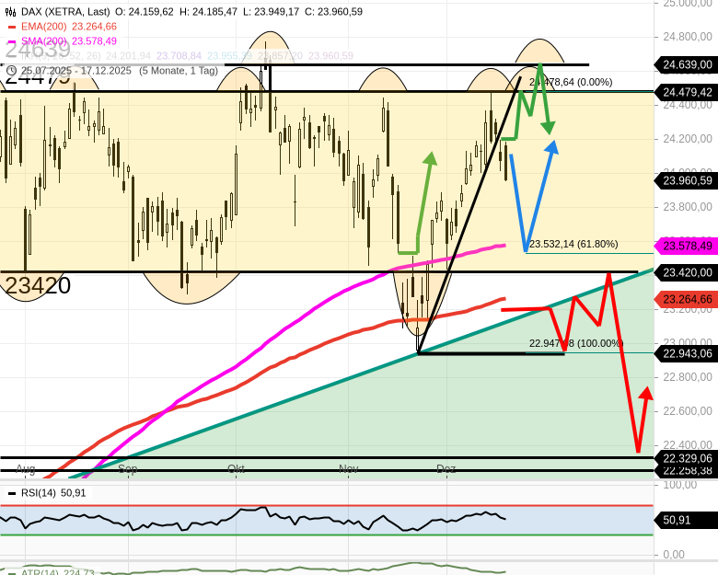Click the 22.943,06 price level tag
Image resolution: width=718 pixels, height=575 pixels.
pyautogui.click(x=687, y=353)
